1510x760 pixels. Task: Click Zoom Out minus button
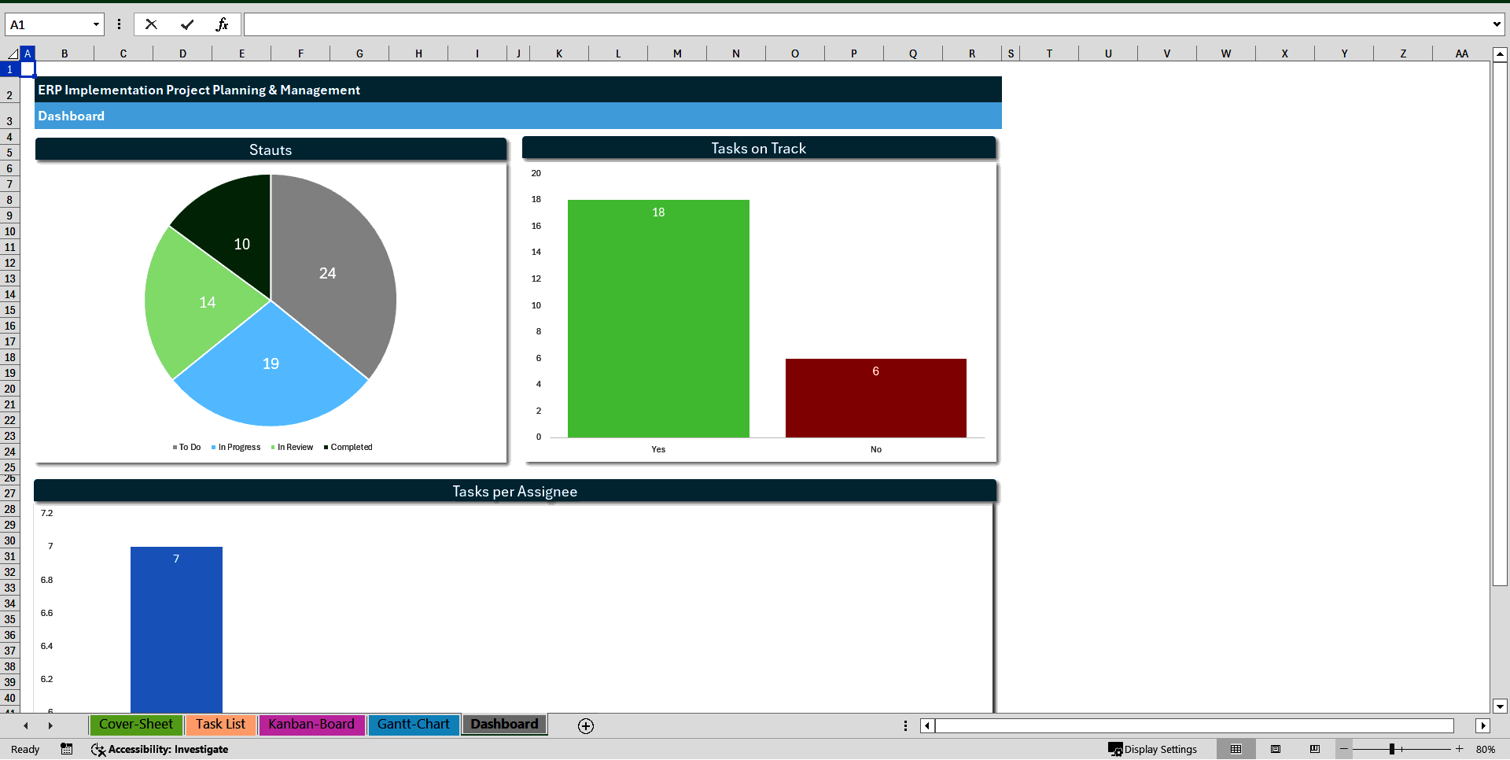coord(1345,749)
